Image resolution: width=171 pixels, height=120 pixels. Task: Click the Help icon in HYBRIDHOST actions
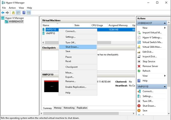[139, 81]
